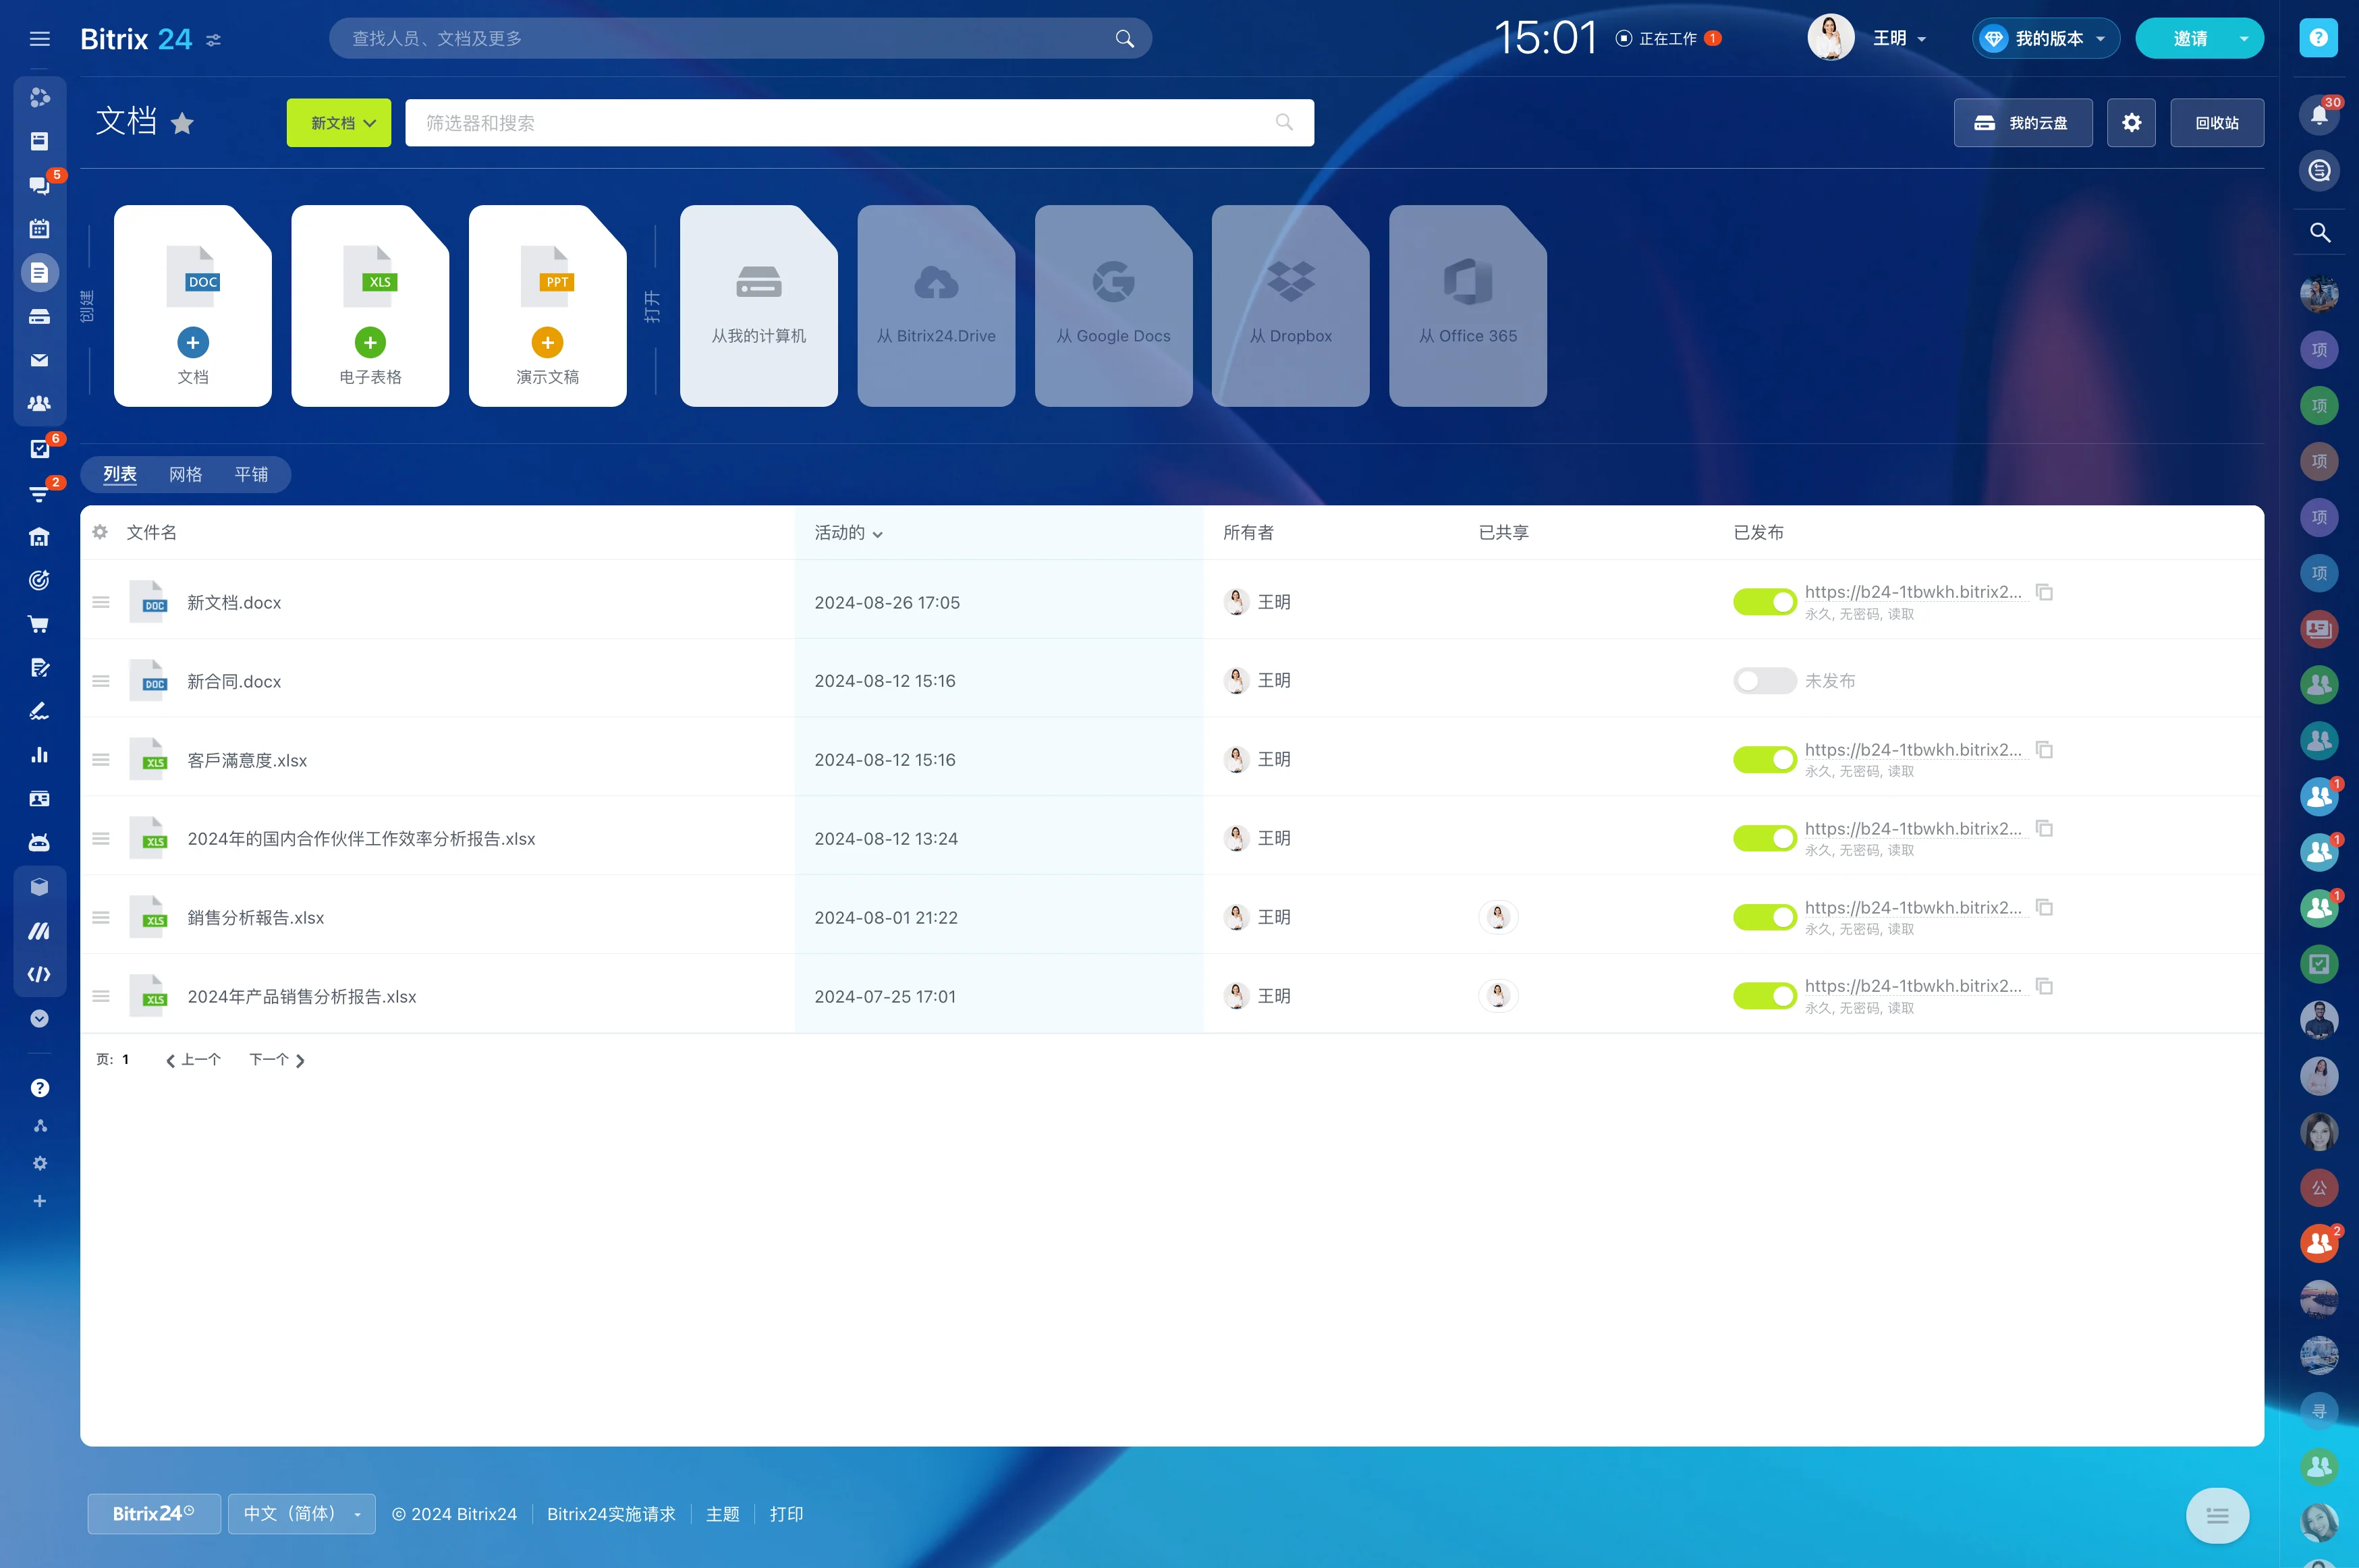Open the mail icon in left sidebar
The height and width of the screenshot is (1568, 2359).
pyautogui.click(x=40, y=360)
